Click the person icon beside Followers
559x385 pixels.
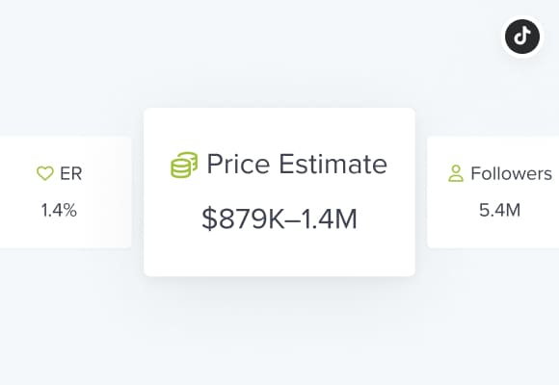click(x=456, y=173)
